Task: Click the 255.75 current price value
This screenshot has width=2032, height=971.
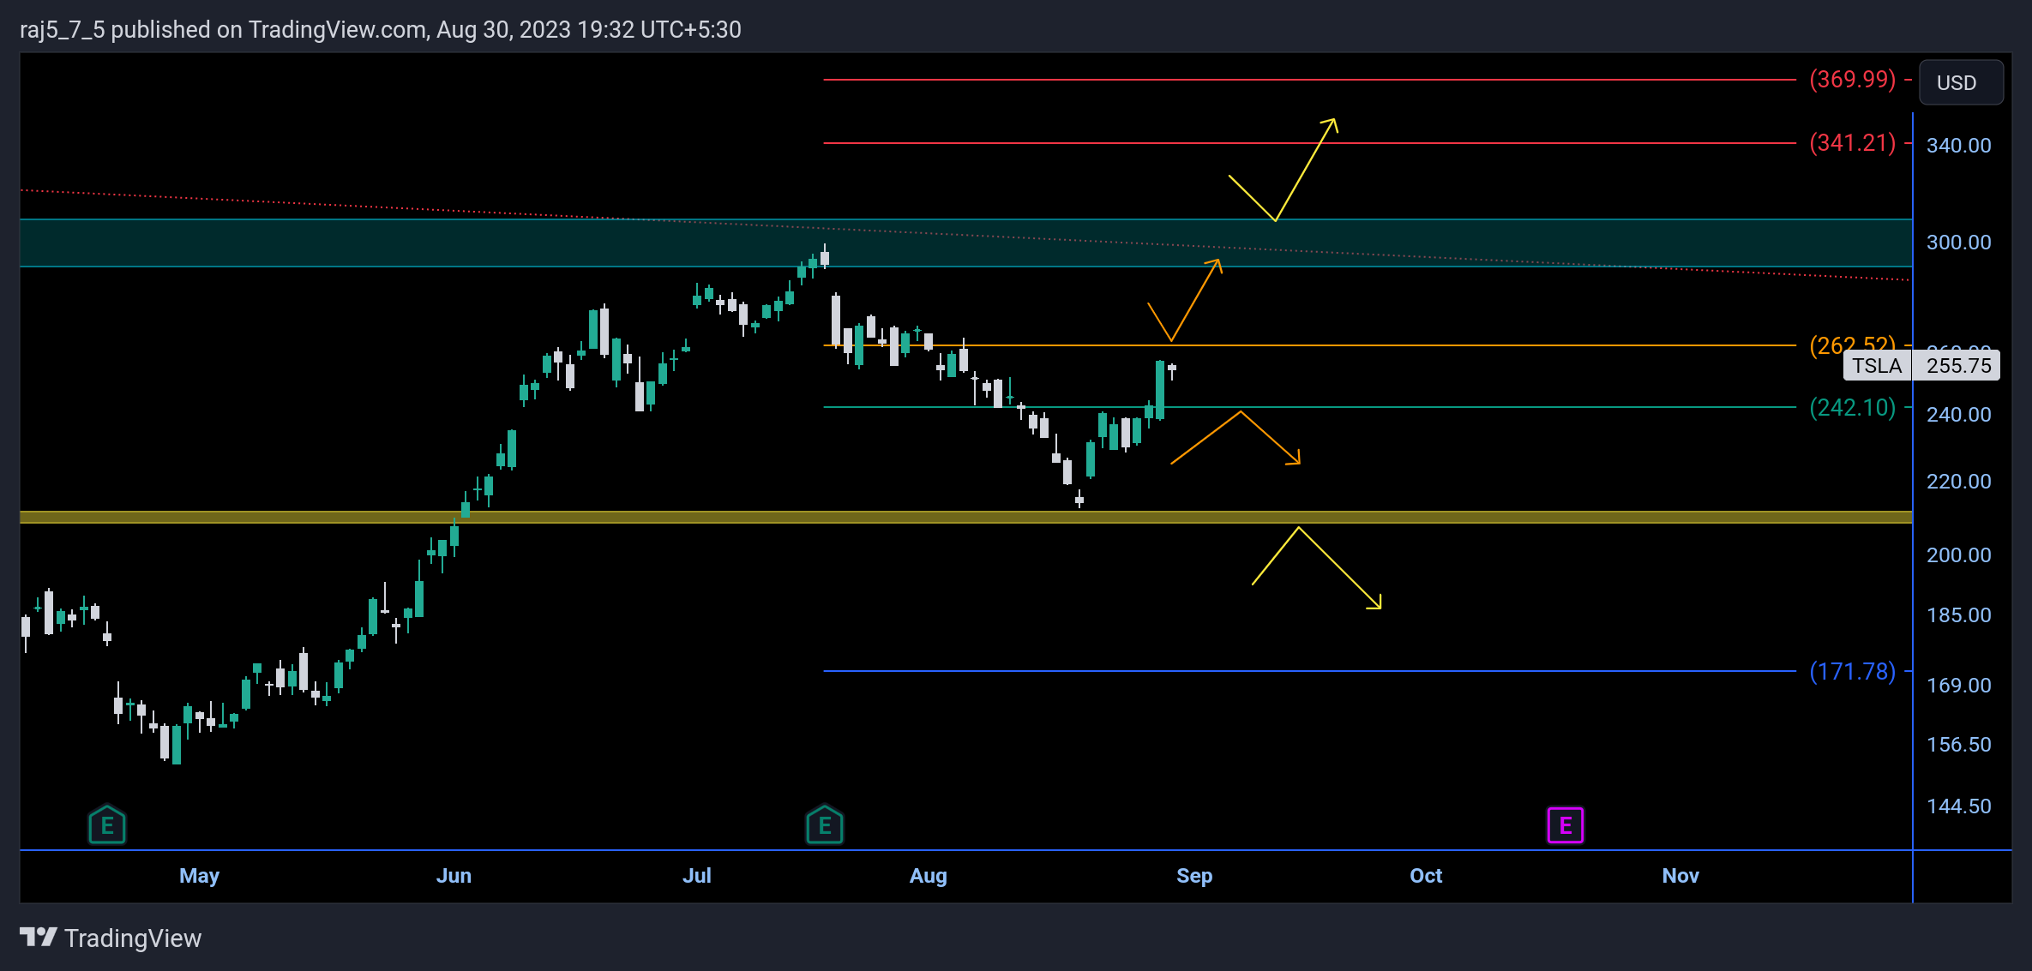Action: (1958, 366)
